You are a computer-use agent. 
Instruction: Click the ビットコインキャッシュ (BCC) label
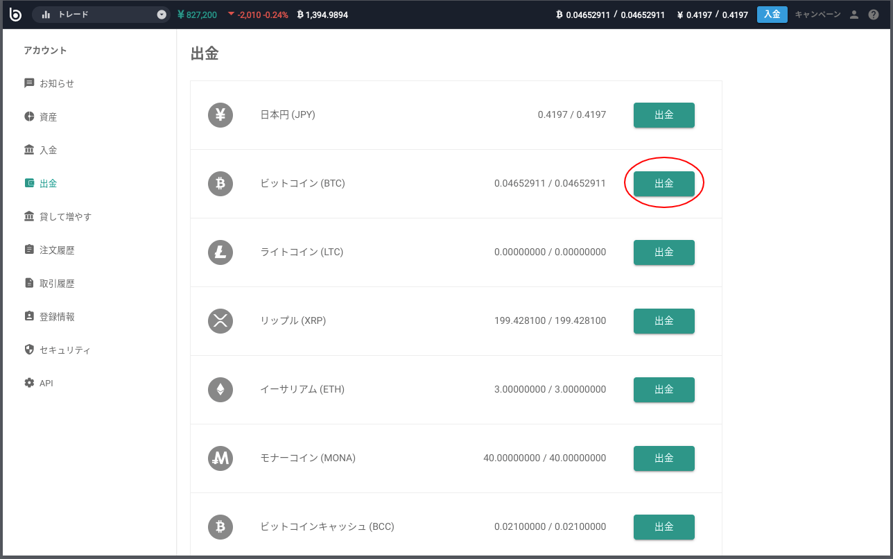point(327,527)
